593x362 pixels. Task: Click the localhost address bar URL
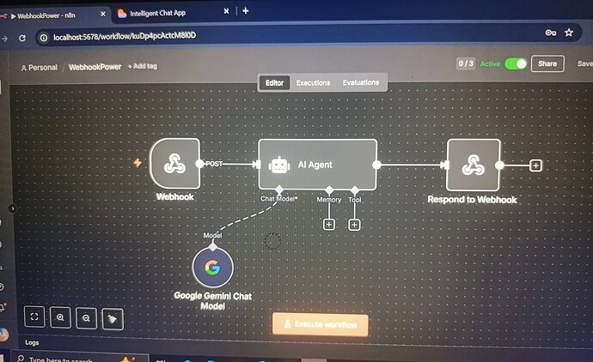click(x=125, y=36)
